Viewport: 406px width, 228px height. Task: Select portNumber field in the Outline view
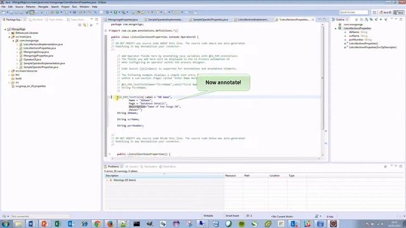tap(360, 39)
